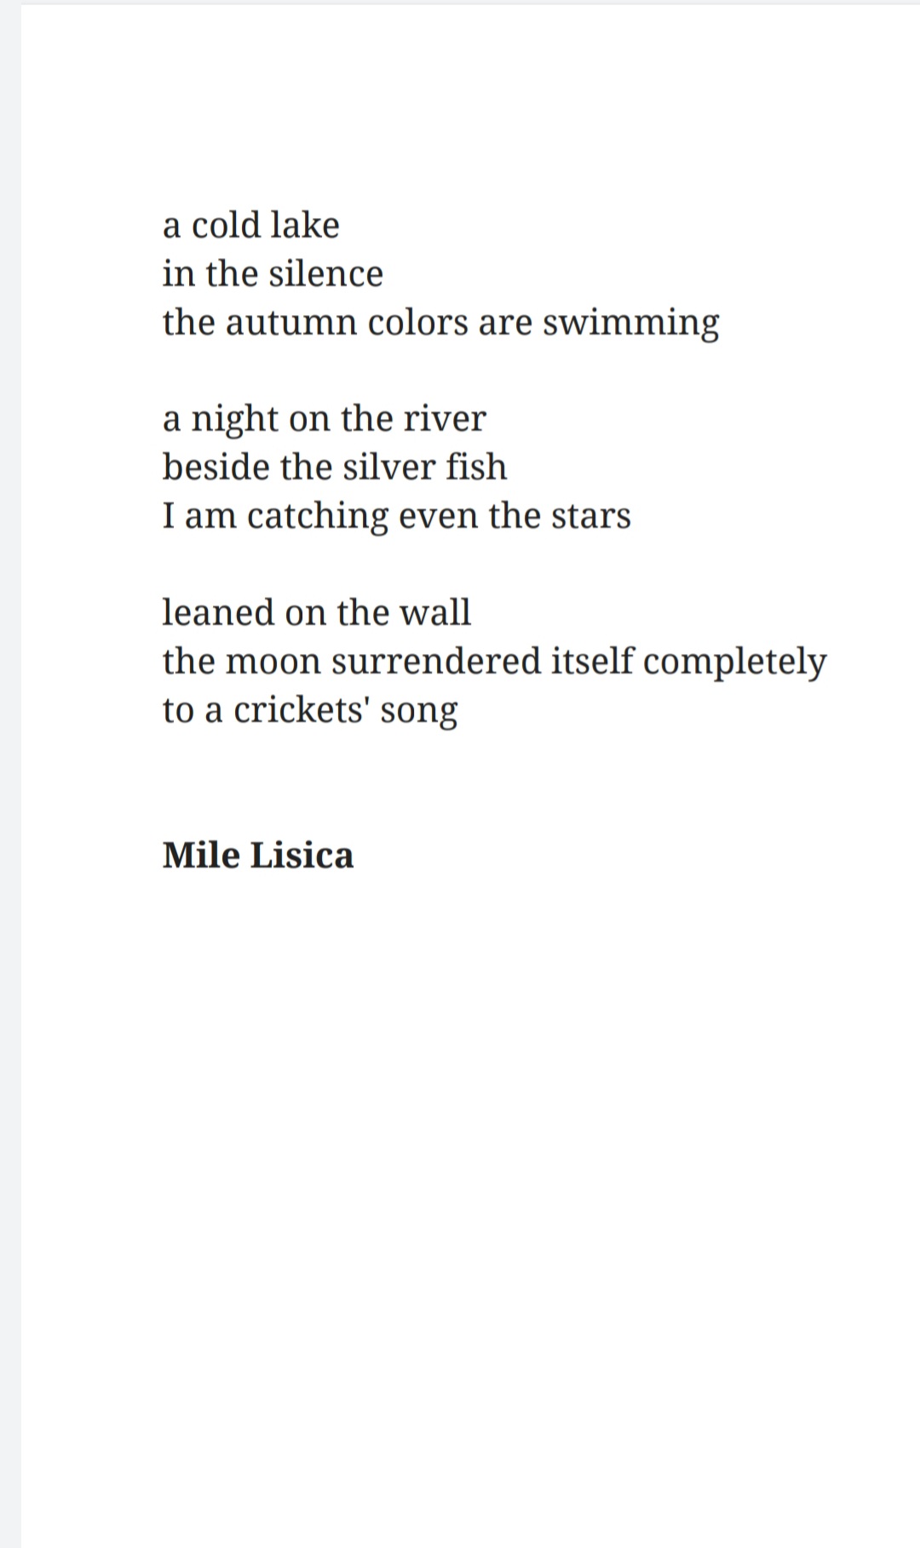920x1548 pixels.
Task: Click the line "in the silence"
Action: pos(273,273)
